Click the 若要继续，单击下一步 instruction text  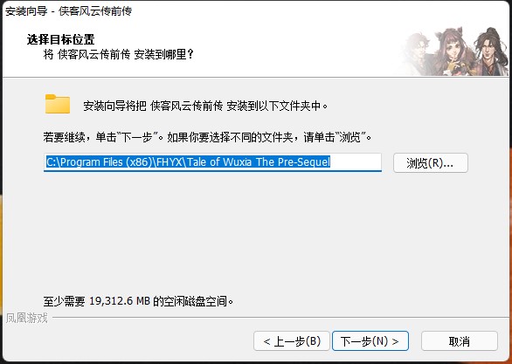[x=208, y=137]
